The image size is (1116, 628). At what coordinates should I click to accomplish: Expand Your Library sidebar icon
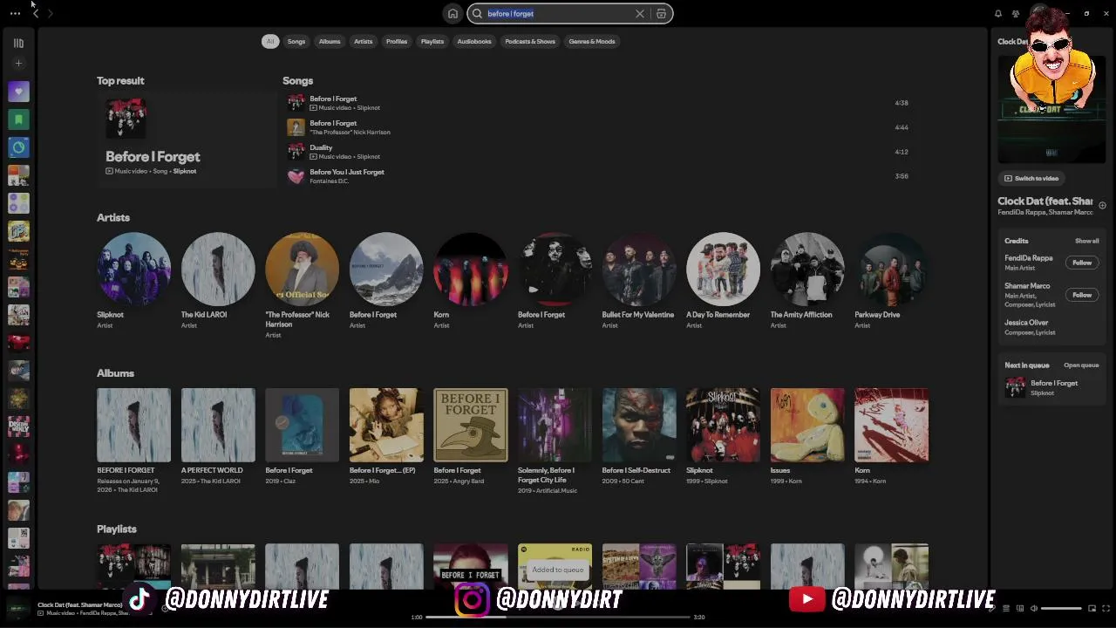click(x=18, y=43)
